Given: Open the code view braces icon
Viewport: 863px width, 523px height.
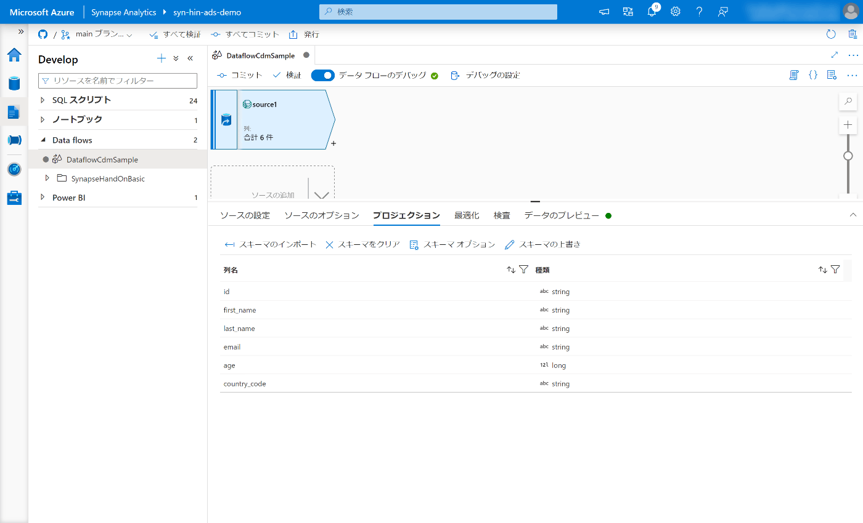Looking at the screenshot, I should click(813, 75).
